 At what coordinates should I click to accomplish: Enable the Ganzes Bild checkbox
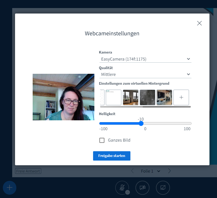102,140
